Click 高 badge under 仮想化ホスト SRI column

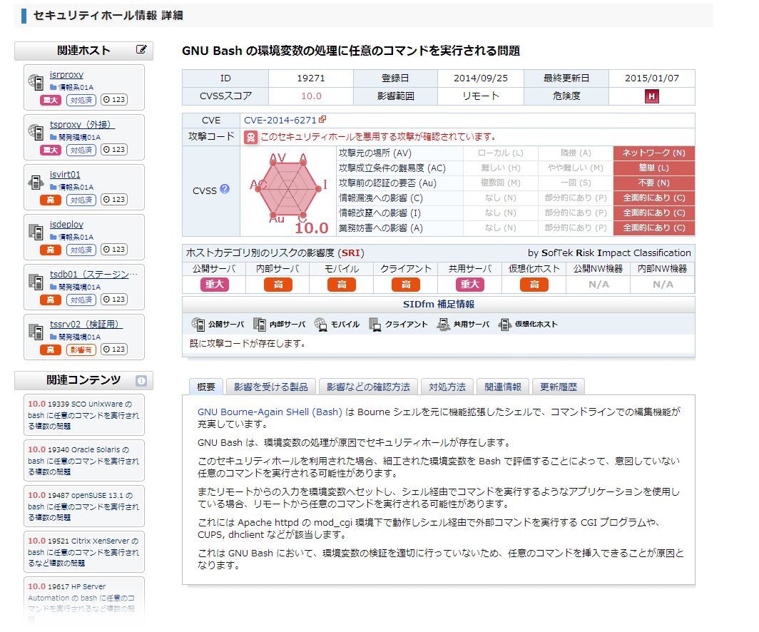click(x=534, y=285)
